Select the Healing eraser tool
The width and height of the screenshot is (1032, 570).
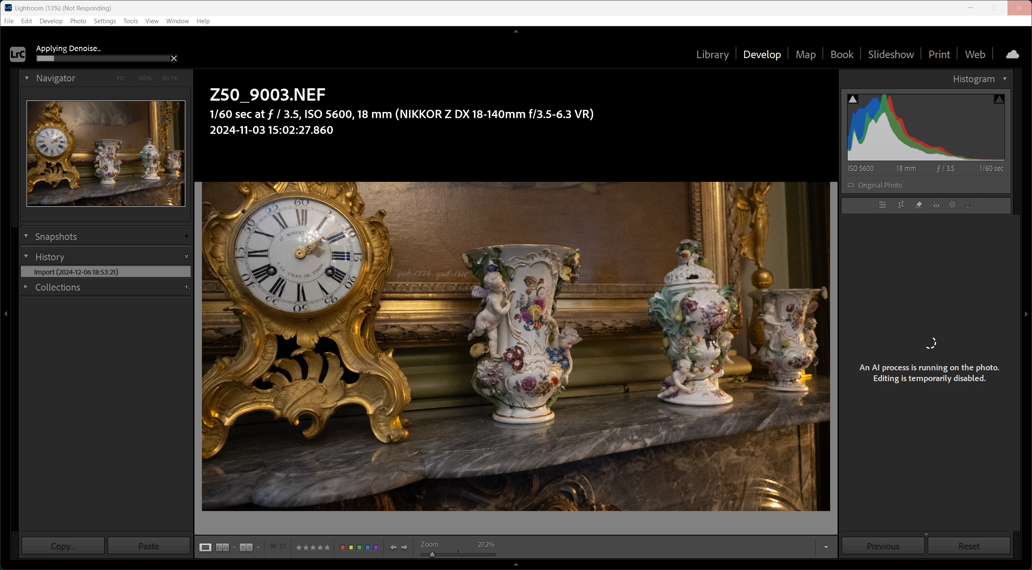919,205
